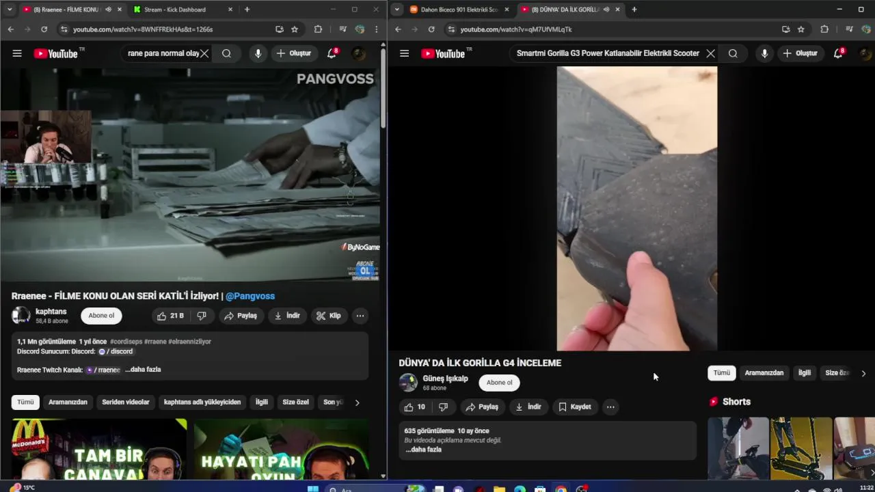Open Chrome three-dot menu in left window

click(x=377, y=29)
